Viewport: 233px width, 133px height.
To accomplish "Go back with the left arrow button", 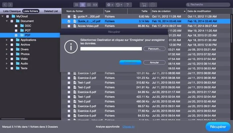I will point(5,5).
